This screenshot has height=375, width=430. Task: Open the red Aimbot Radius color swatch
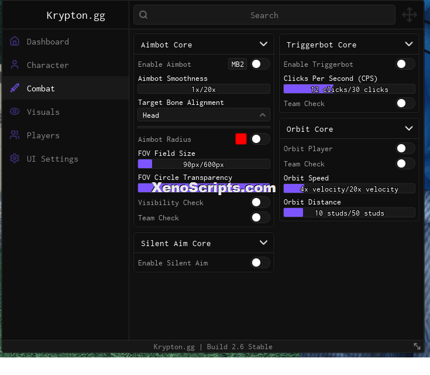(241, 139)
